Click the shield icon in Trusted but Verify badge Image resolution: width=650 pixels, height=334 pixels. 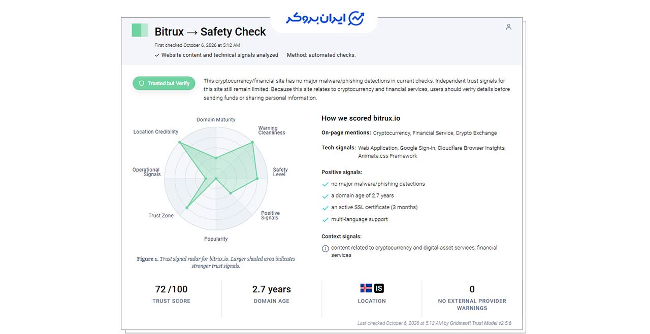point(142,83)
